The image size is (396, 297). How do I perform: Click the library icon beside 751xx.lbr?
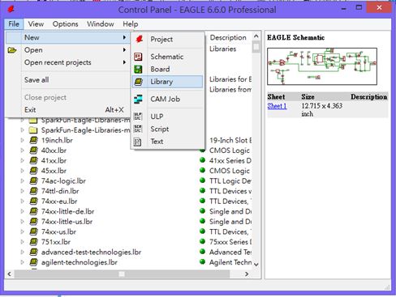click(33, 242)
